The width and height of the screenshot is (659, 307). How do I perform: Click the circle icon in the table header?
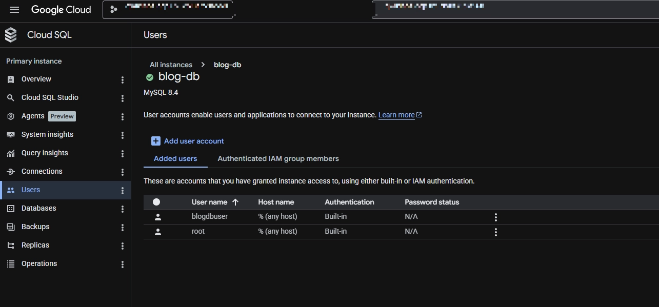tap(156, 202)
